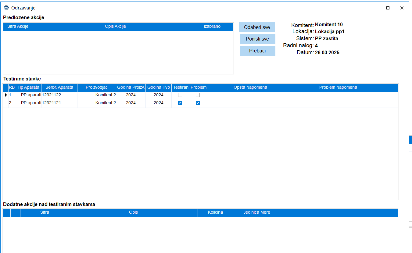The height and width of the screenshot is (253, 412).
Task: Maximize the Odrzavanje window
Action: [x=388, y=8]
